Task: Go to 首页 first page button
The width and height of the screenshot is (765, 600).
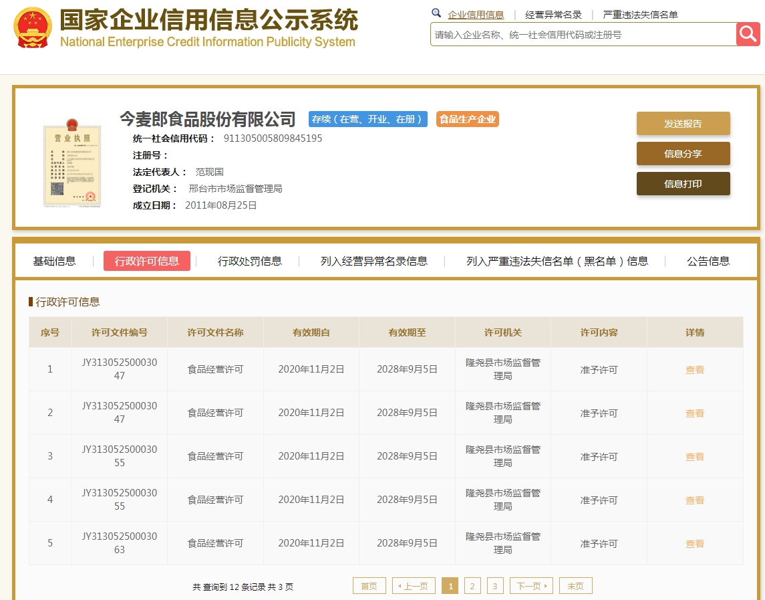Action: click(369, 586)
